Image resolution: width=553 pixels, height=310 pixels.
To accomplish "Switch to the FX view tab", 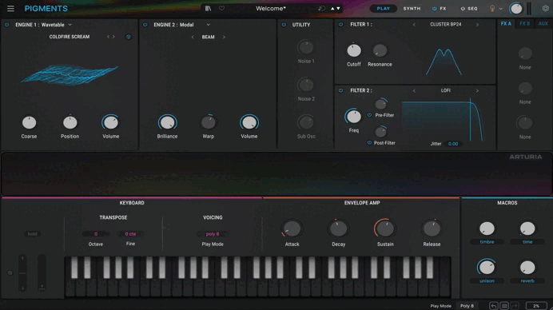I will [x=443, y=9].
